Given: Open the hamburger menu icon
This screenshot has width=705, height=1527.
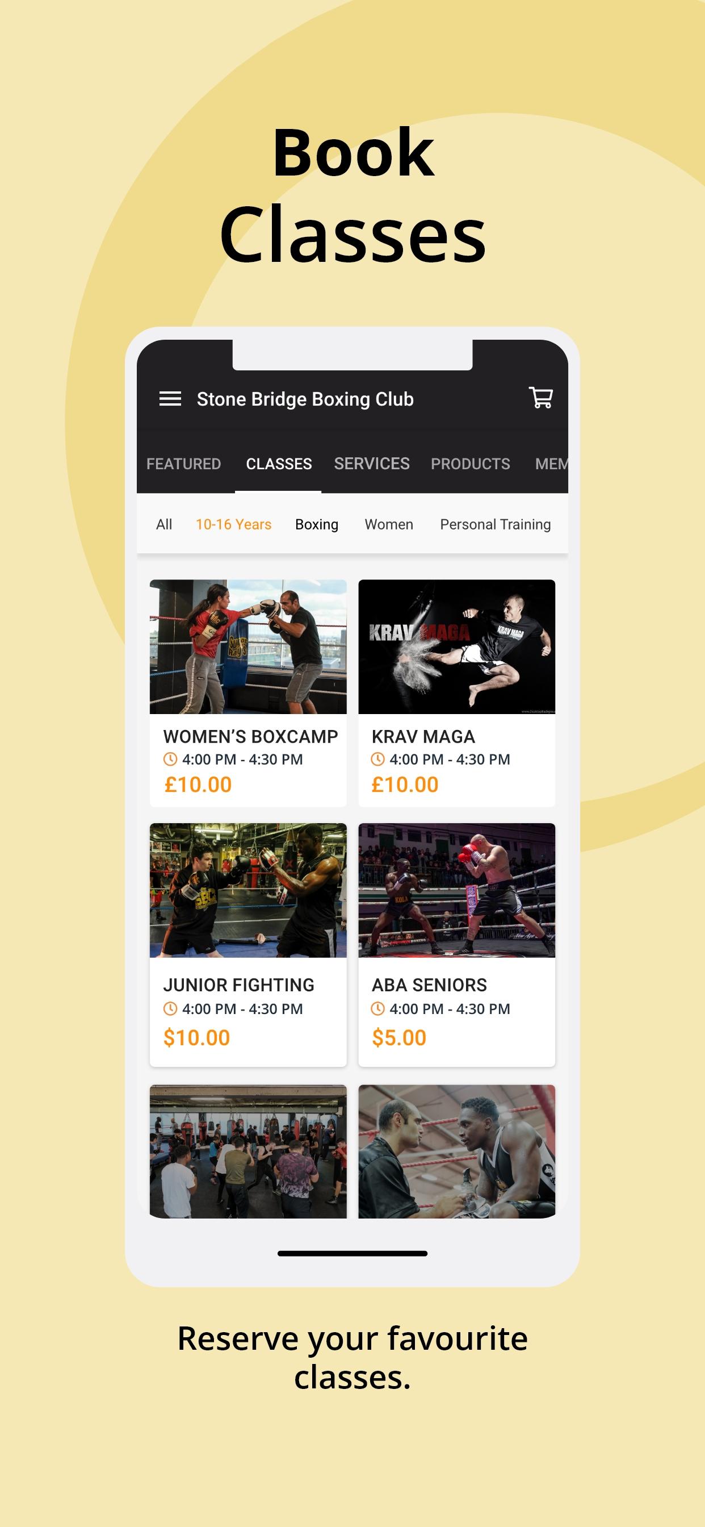Looking at the screenshot, I should [x=170, y=399].
